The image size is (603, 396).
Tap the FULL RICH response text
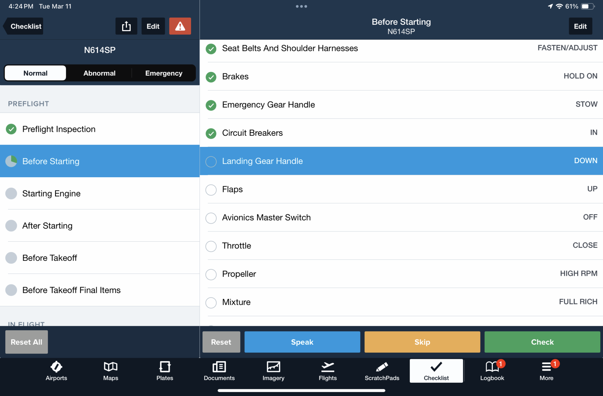pos(578,302)
